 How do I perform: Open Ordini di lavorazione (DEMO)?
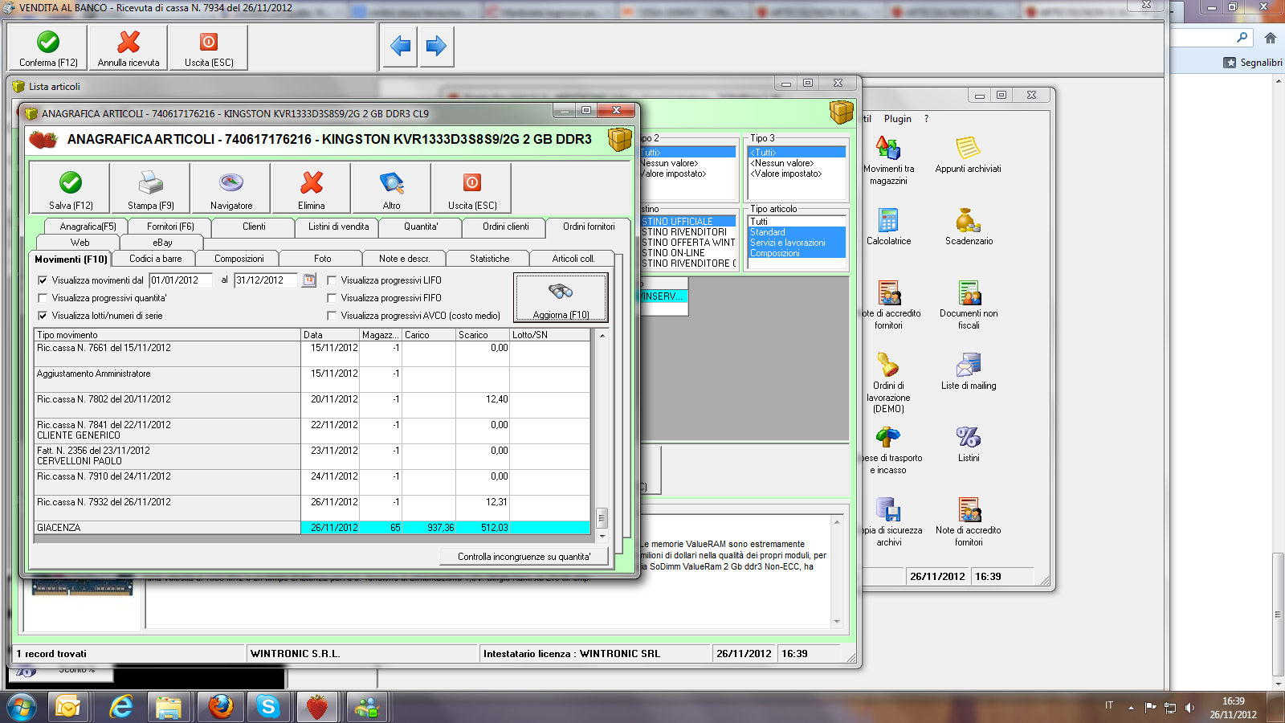(x=888, y=383)
